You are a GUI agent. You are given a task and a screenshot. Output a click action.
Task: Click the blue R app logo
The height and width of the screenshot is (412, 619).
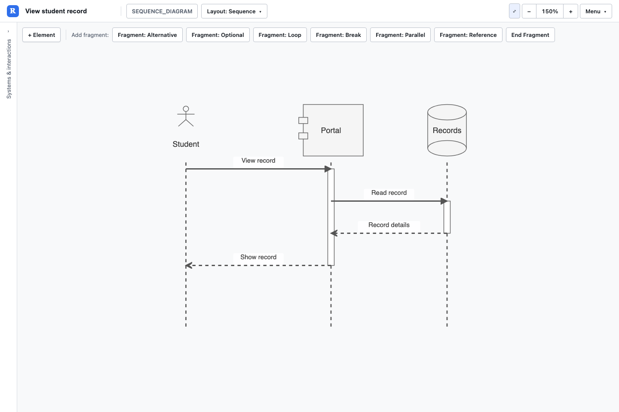13,11
